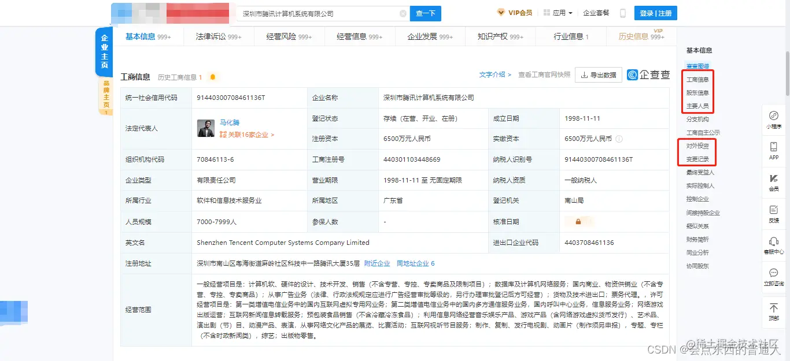The width and height of the screenshot is (790, 361).
Task: Go to 股东信息 in side navigation
Action: coord(697,93)
